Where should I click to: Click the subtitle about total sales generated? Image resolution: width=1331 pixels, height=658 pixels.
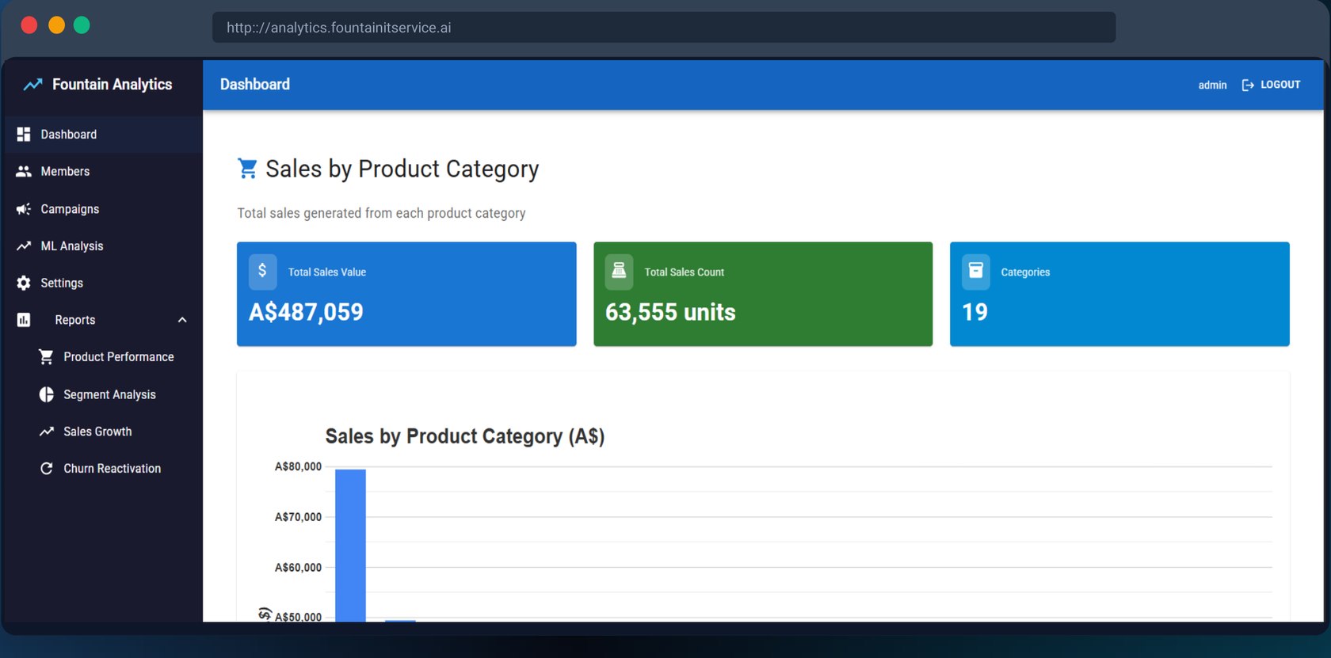click(381, 213)
